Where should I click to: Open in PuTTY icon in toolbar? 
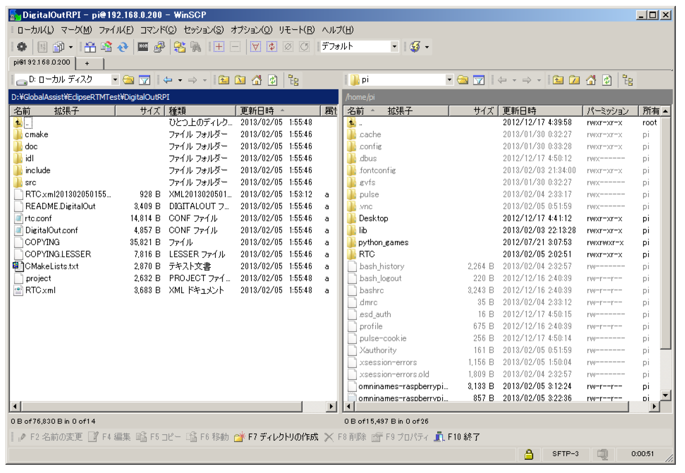click(x=159, y=46)
